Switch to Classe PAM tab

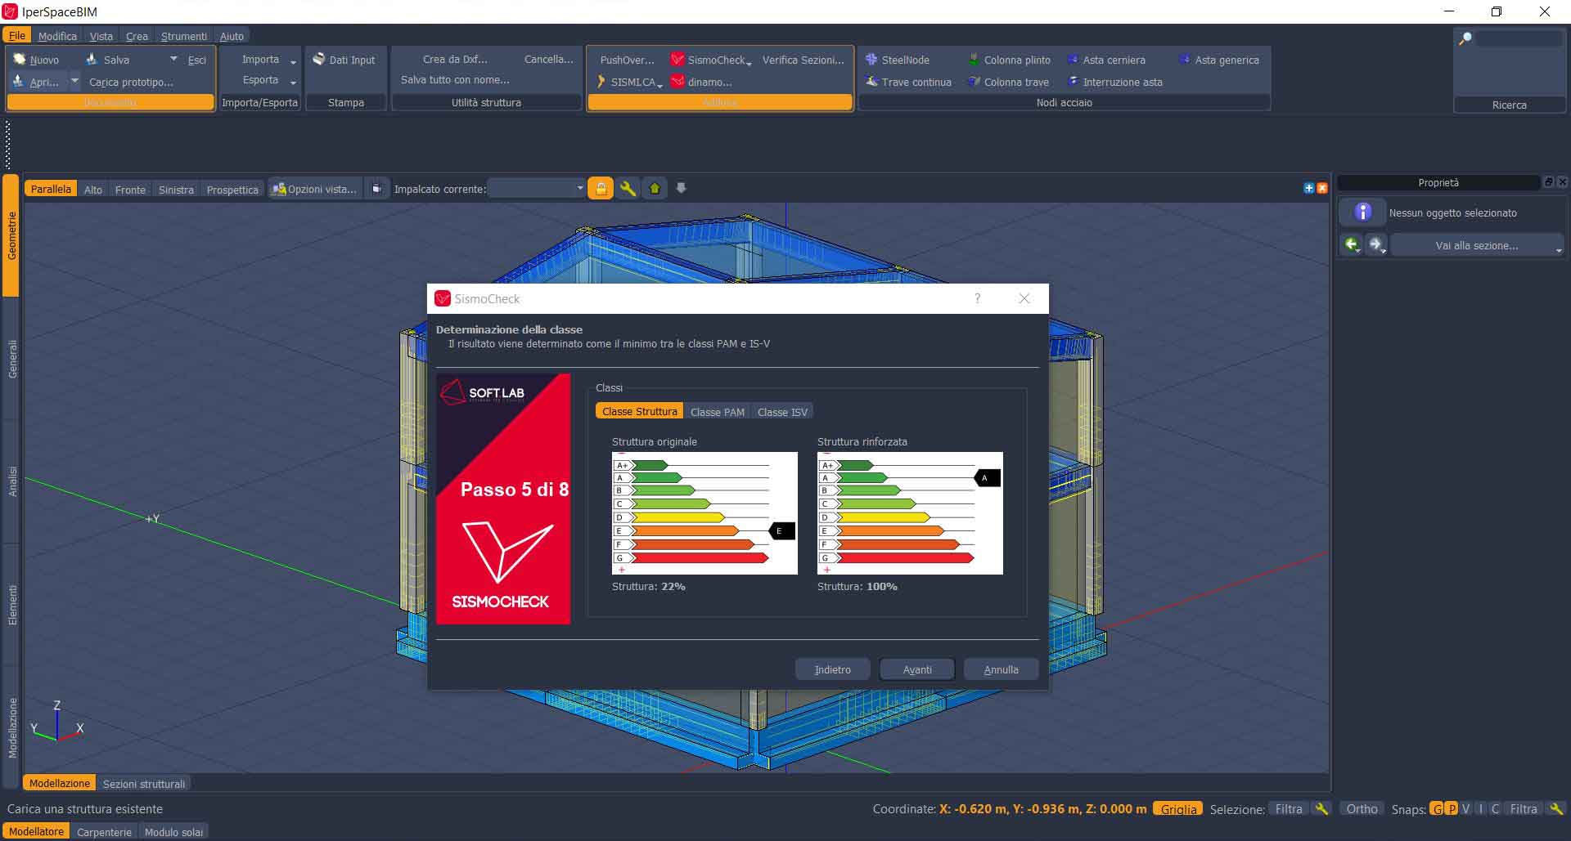[x=717, y=412]
